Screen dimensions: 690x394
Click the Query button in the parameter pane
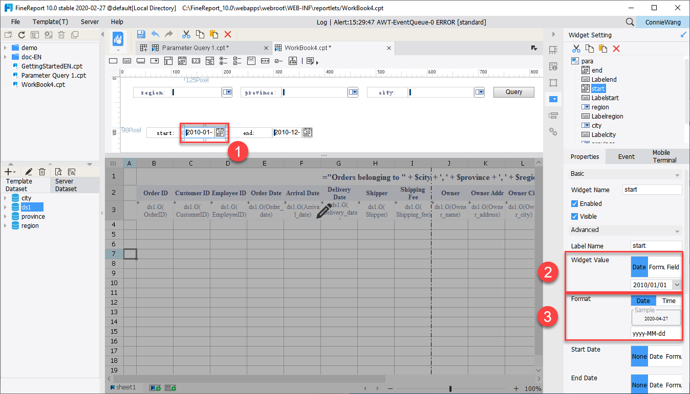[x=513, y=91]
